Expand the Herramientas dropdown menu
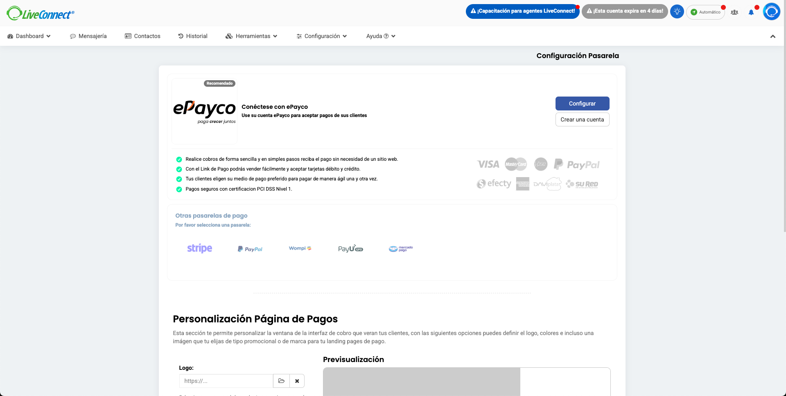 coord(251,36)
